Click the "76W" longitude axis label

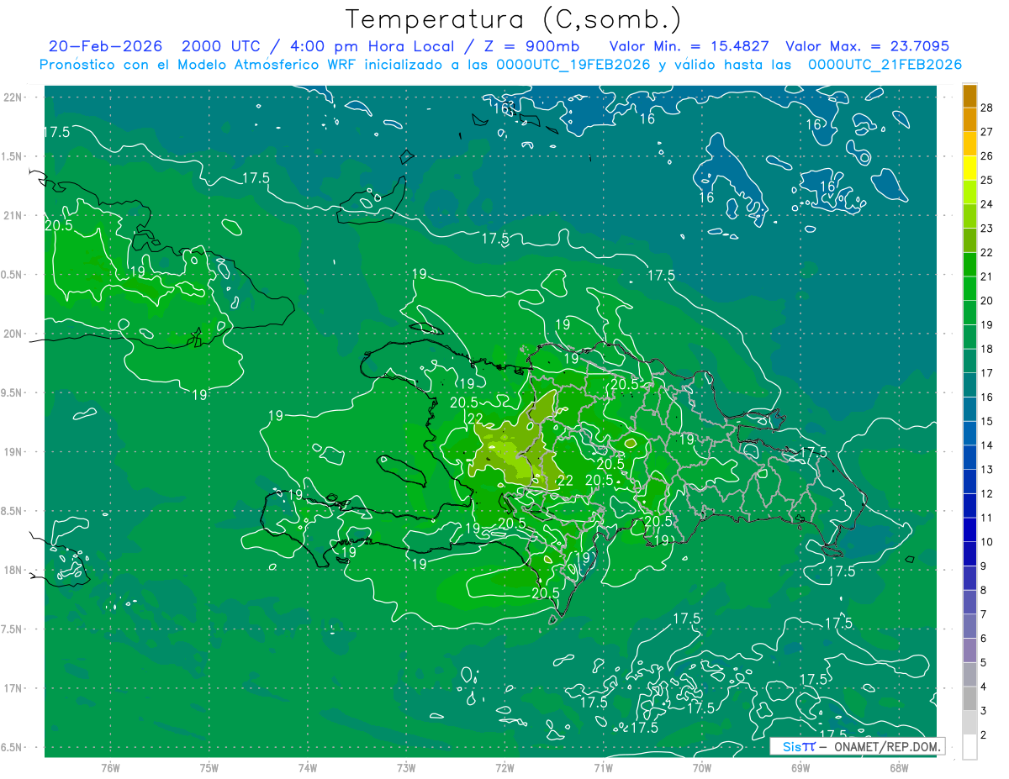pos(110,768)
